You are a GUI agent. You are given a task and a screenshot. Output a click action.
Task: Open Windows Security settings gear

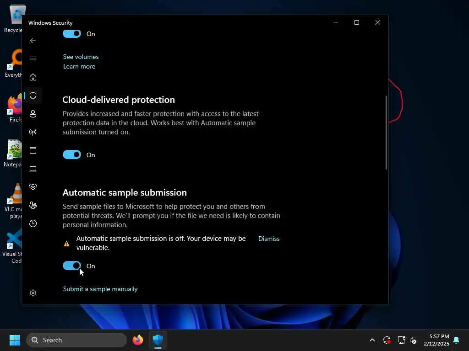[x=33, y=293]
